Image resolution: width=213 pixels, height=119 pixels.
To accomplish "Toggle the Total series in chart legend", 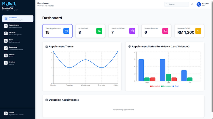I will (x=176, y=86).
